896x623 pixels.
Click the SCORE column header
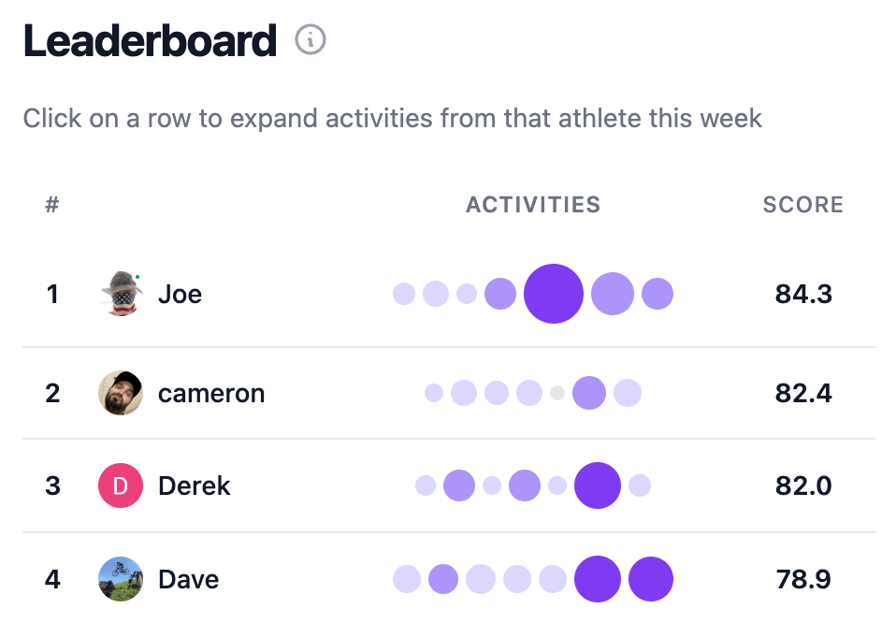(802, 204)
